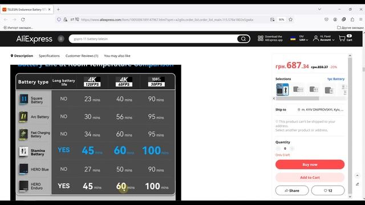Click the Ship to Kyiv address selector
Screen dimensions: 365x205
(x=321, y=110)
